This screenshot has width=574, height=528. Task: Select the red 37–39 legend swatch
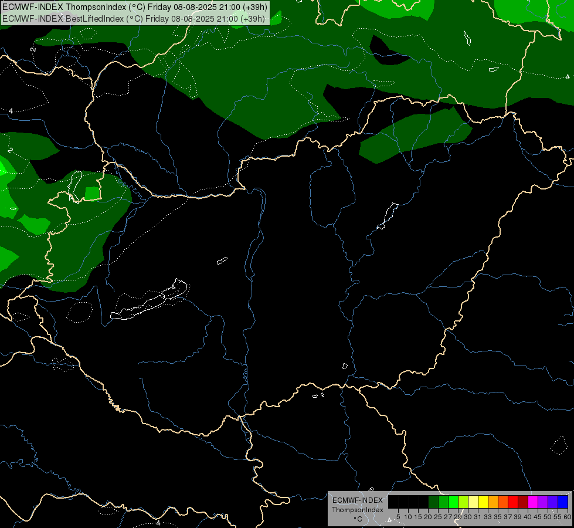coord(513,502)
